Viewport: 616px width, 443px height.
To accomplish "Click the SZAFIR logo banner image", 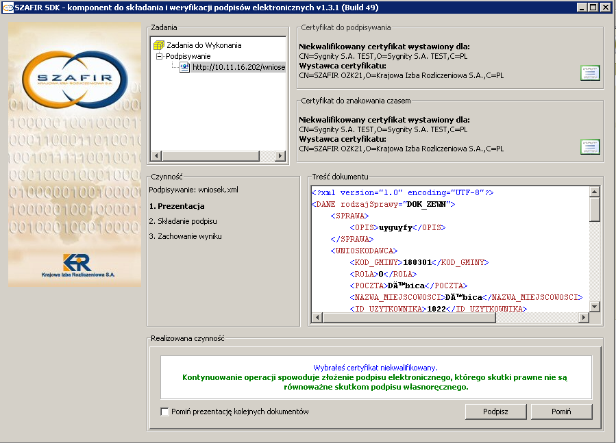I will click(75, 154).
